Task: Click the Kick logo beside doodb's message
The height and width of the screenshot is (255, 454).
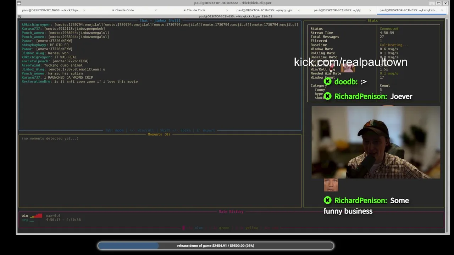Action: pos(327,82)
